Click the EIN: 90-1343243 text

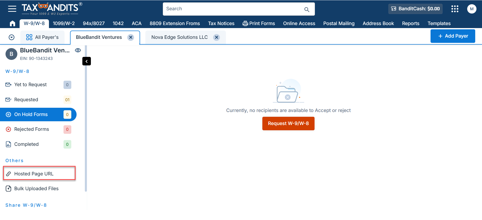(x=36, y=58)
